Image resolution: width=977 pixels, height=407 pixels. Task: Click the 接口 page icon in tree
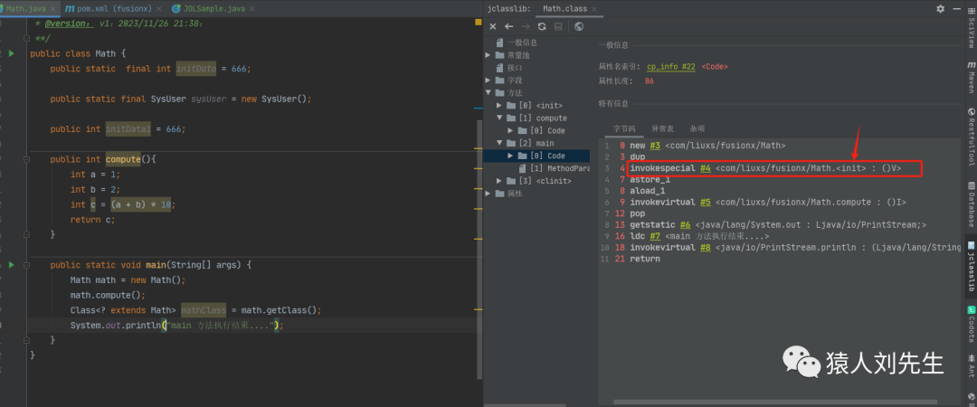499,67
